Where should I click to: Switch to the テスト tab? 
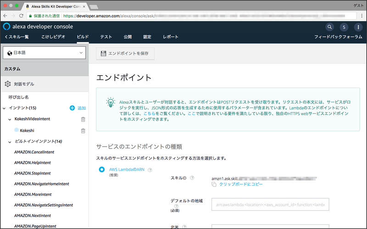pos(106,37)
